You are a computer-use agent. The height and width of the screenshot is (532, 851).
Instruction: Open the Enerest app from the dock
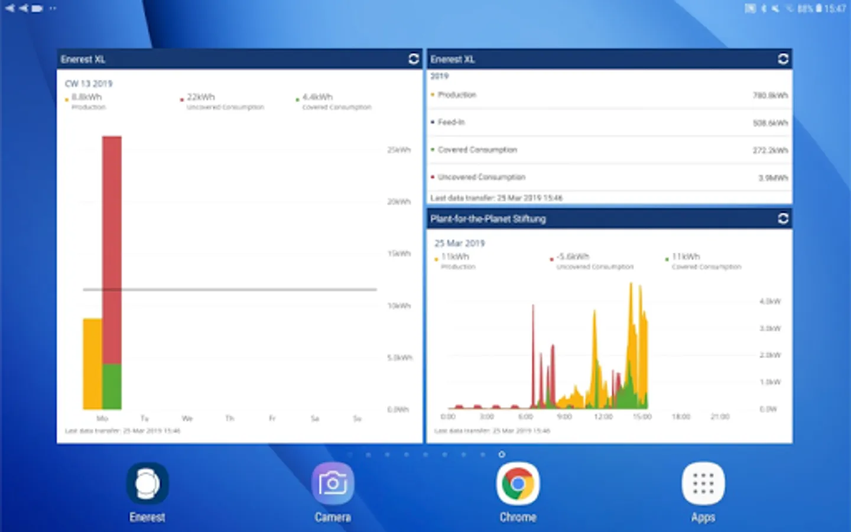click(x=147, y=492)
